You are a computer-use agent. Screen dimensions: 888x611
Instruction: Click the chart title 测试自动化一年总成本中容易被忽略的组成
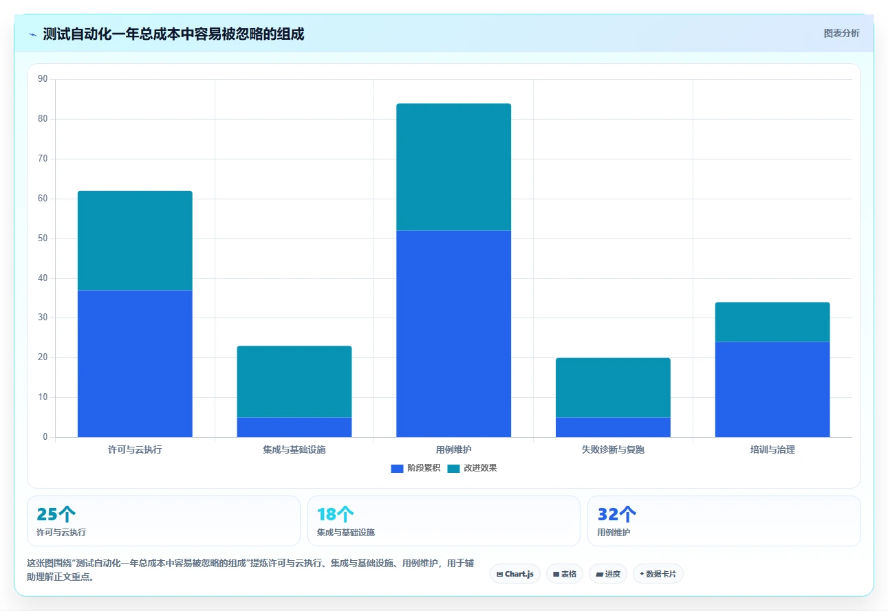tap(173, 34)
